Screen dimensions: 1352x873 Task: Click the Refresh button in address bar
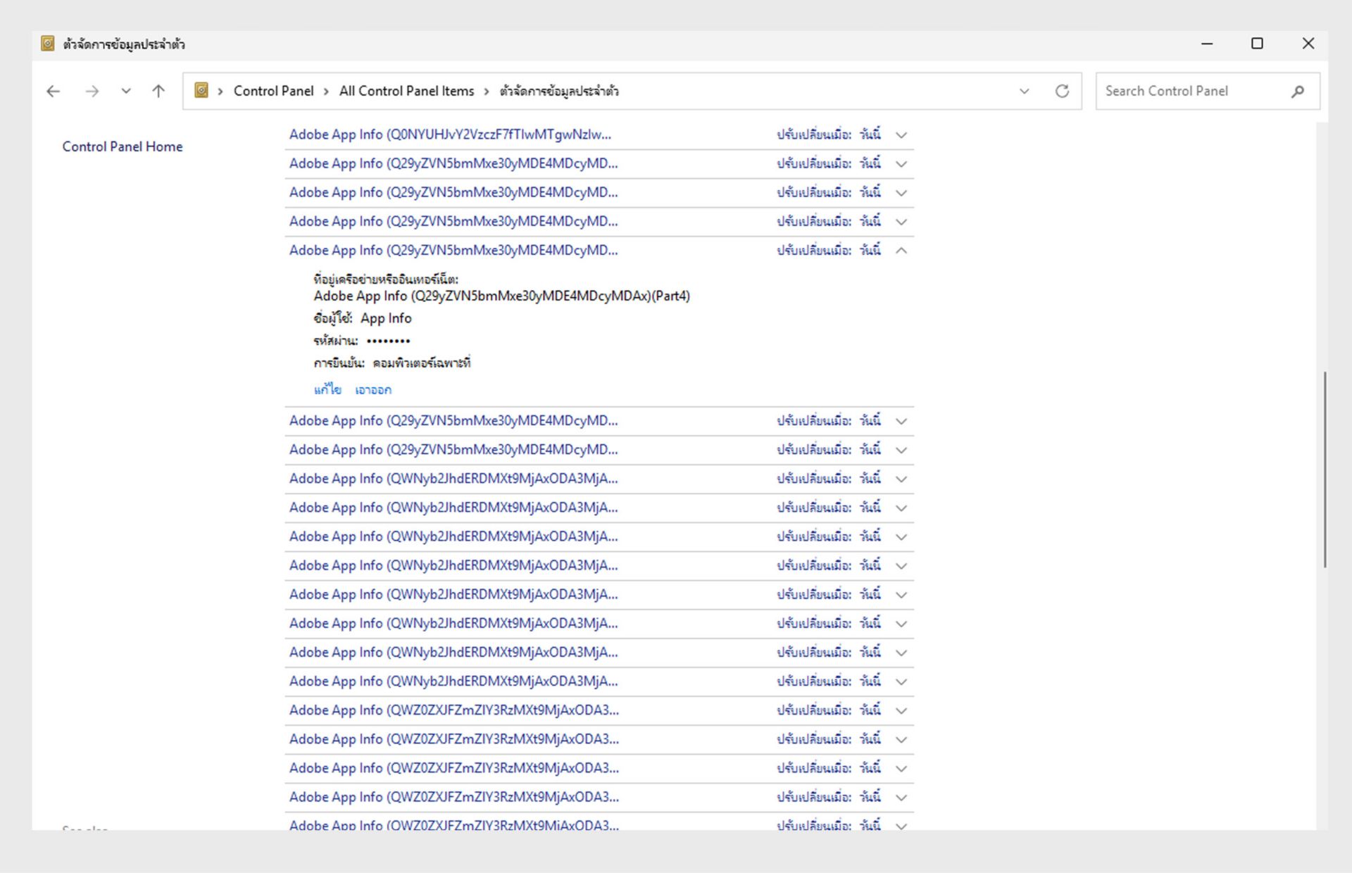(1062, 91)
